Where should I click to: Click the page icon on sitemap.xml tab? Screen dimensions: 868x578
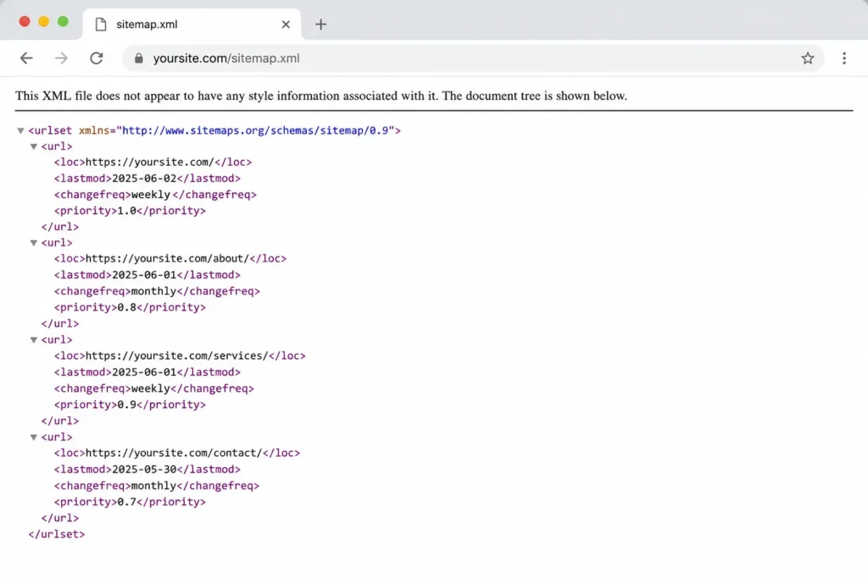(101, 25)
